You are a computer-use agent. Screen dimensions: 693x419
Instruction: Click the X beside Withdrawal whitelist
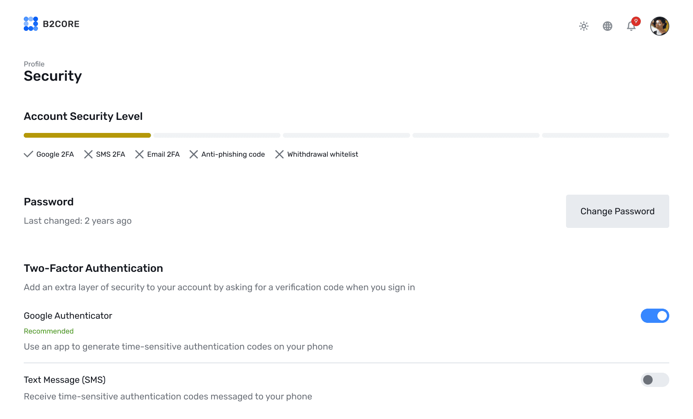pos(280,154)
